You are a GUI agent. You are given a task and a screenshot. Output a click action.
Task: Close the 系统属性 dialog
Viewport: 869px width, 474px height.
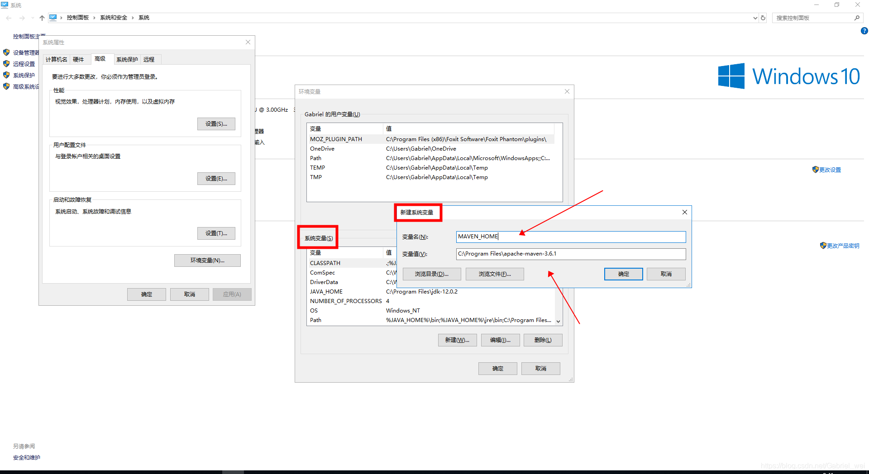[248, 42]
